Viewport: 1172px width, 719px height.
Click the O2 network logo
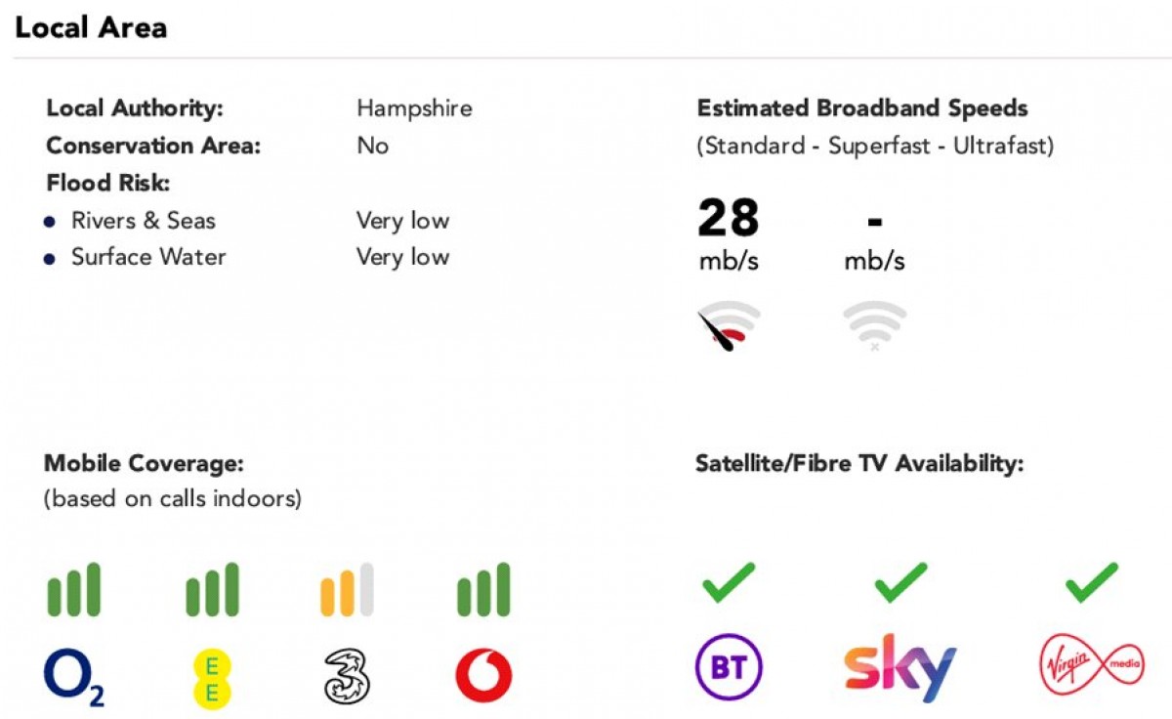click(74, 676)
